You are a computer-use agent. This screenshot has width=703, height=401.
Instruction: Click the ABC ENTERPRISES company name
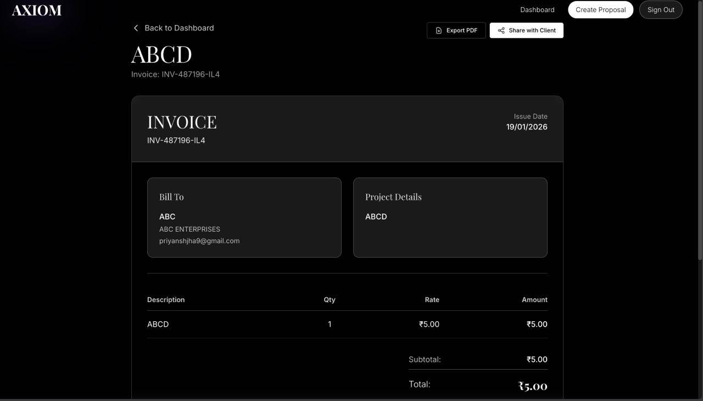point(189,229)
